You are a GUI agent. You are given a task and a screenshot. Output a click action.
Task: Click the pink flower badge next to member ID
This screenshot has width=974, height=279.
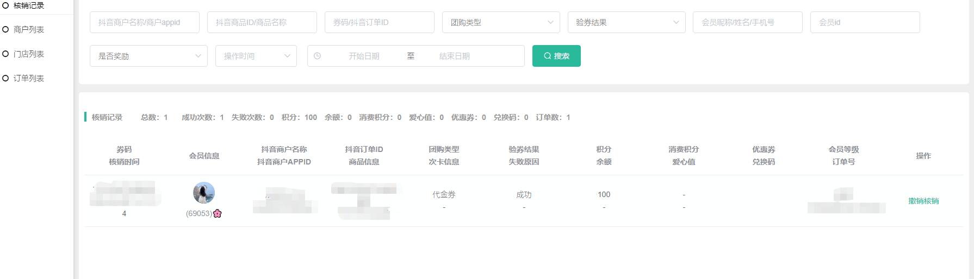click(x=218, y=213)
